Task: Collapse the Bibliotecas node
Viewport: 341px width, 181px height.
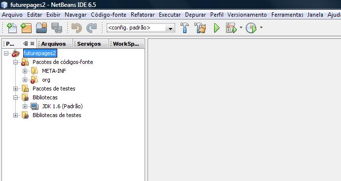Action: pyautogui.click(x=15, y=97)
